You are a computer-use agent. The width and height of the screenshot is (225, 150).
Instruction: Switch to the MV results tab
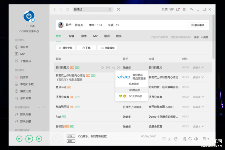[96, 36]
